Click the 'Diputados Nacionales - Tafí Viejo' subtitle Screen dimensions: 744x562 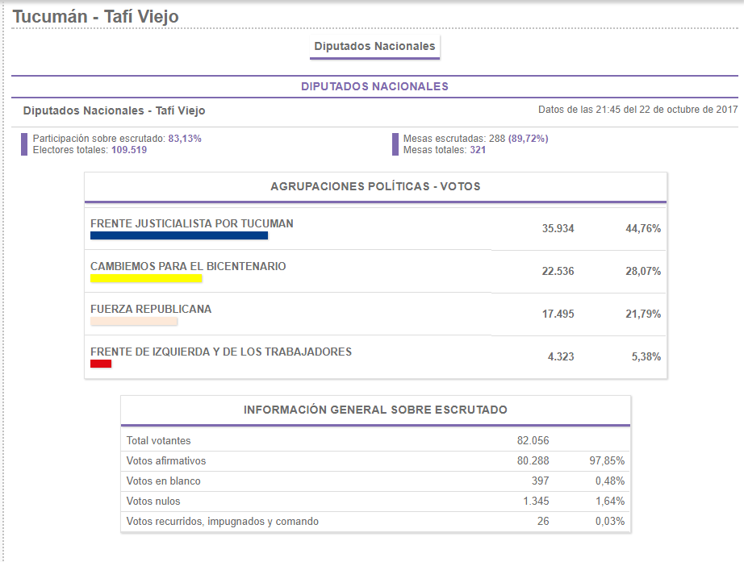115,110
